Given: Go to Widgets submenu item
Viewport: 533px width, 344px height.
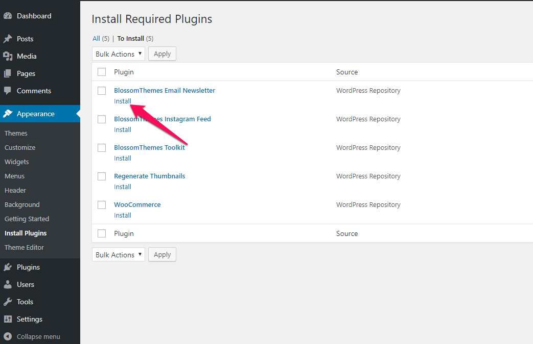Looking at the screenshot, I should tap(17, 162).
